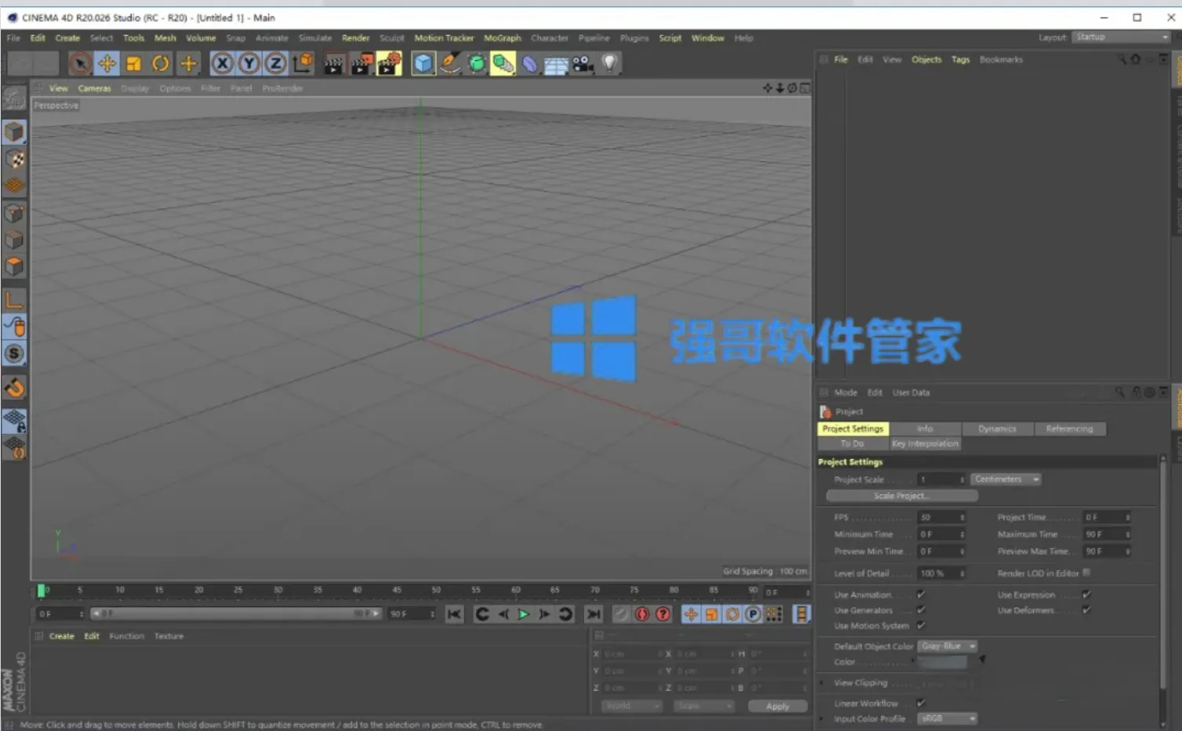Switch to Texture mode

point(14,159)
